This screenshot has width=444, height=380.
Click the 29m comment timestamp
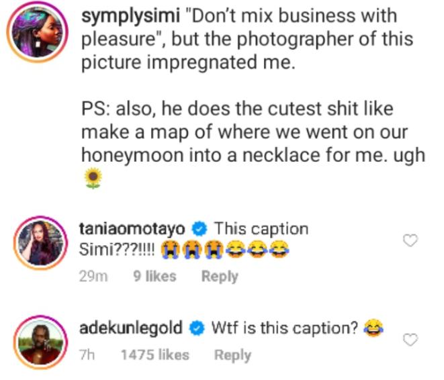[93, 276]
